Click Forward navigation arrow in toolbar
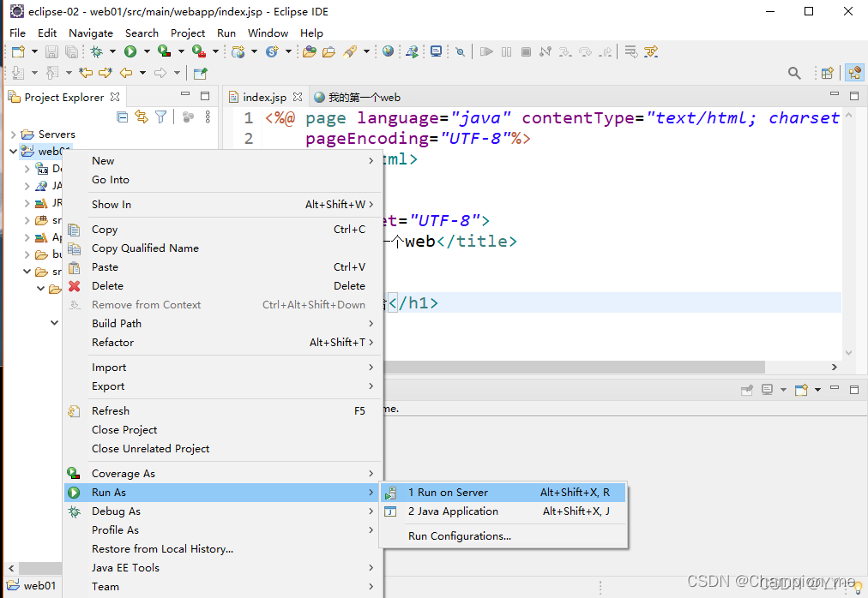 (160, 73)
